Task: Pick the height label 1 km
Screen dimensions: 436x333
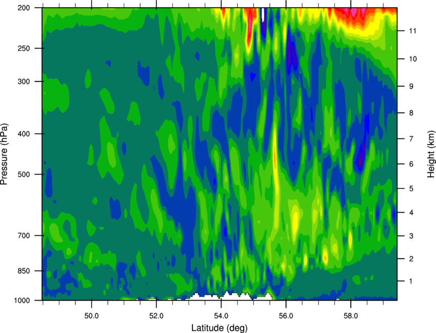Action: tap(411, 281)
